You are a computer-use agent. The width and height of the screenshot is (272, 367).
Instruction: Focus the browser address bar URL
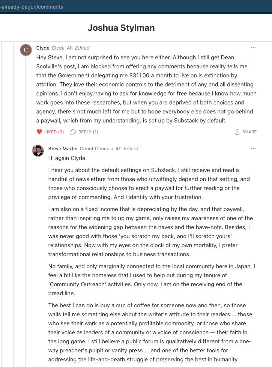32,7
